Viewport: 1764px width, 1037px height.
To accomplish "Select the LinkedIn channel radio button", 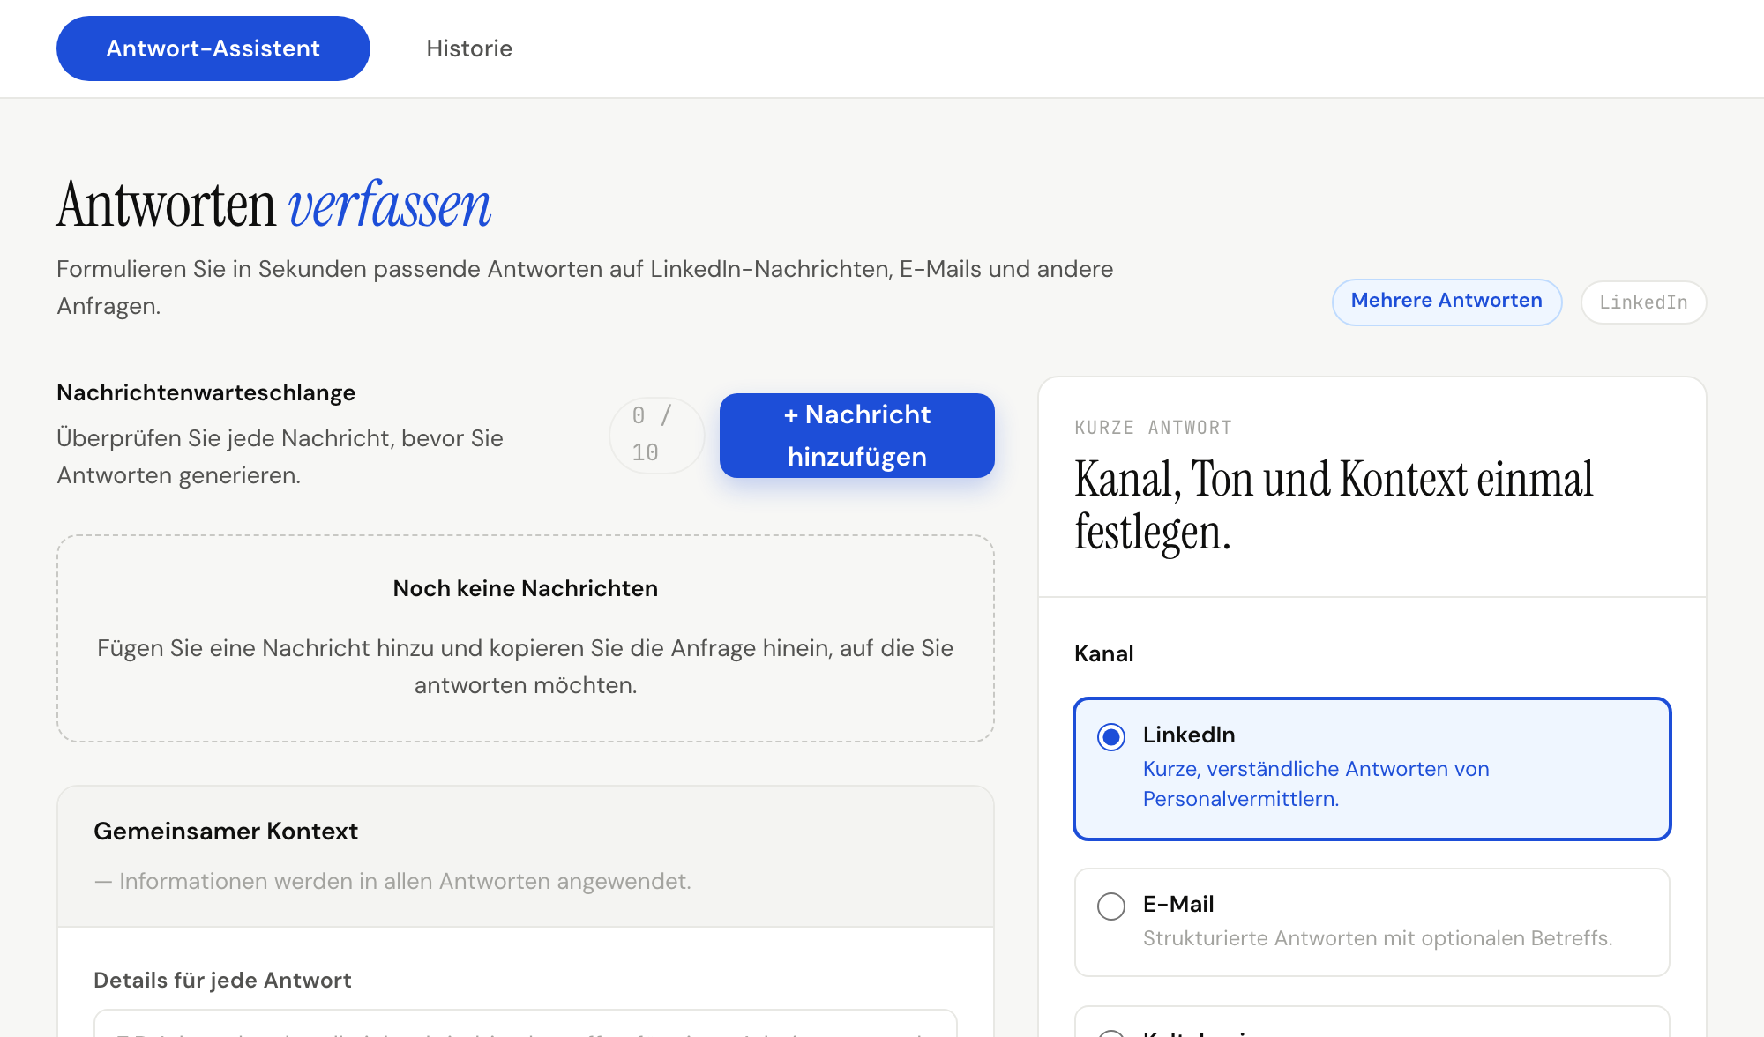I will [1111, 736].
